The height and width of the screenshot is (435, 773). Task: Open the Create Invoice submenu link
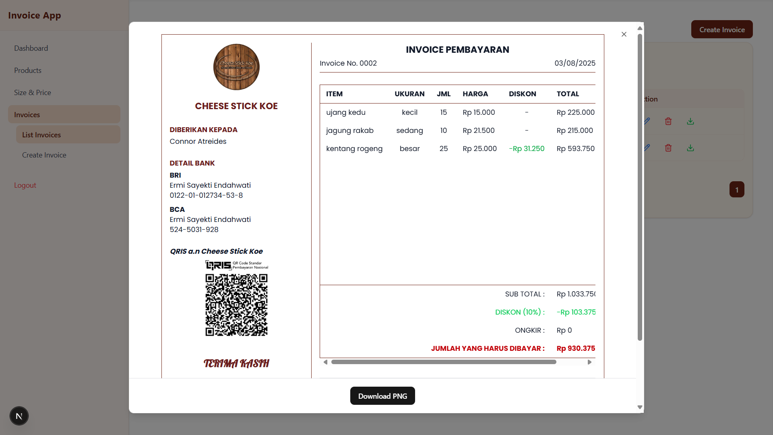[x=44, y=155]
